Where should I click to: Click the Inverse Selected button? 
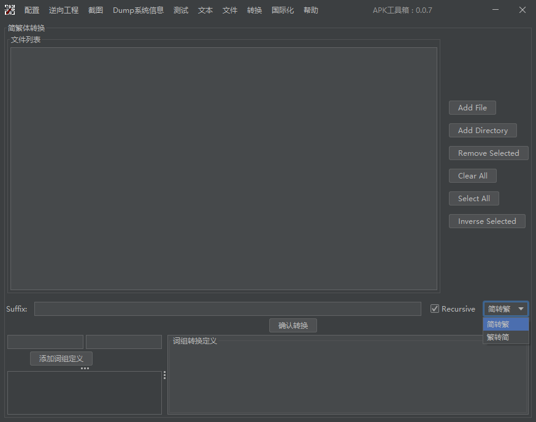tap(487, 221)
